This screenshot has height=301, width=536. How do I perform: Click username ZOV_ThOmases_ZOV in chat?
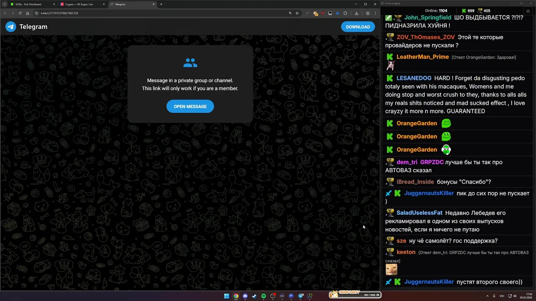[425, 37]
